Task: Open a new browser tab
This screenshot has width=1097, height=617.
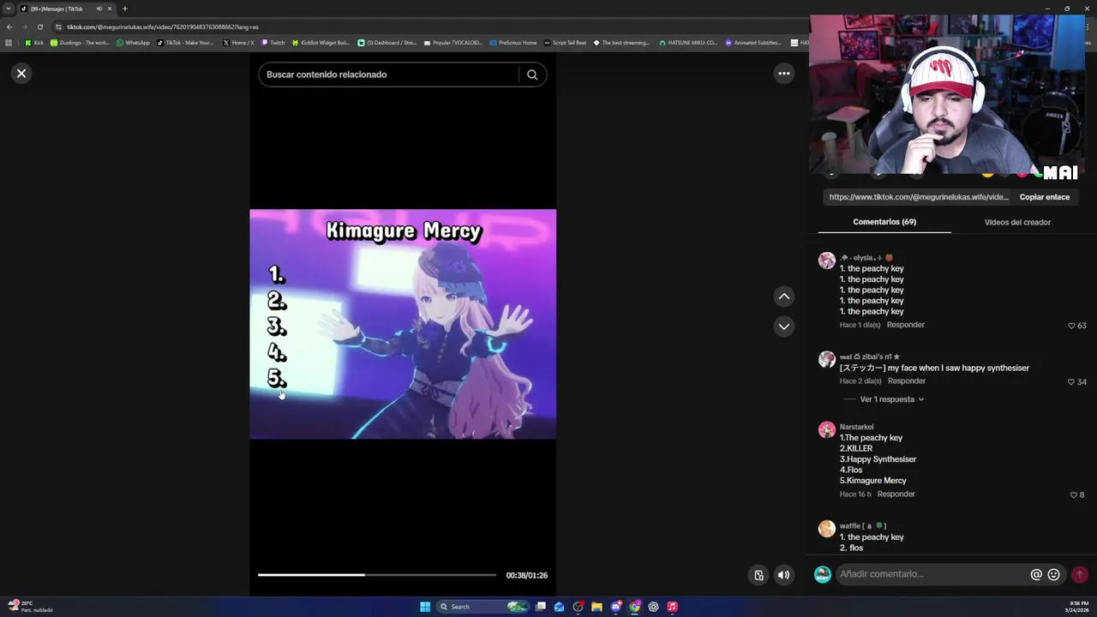Action: pos(124,9)
